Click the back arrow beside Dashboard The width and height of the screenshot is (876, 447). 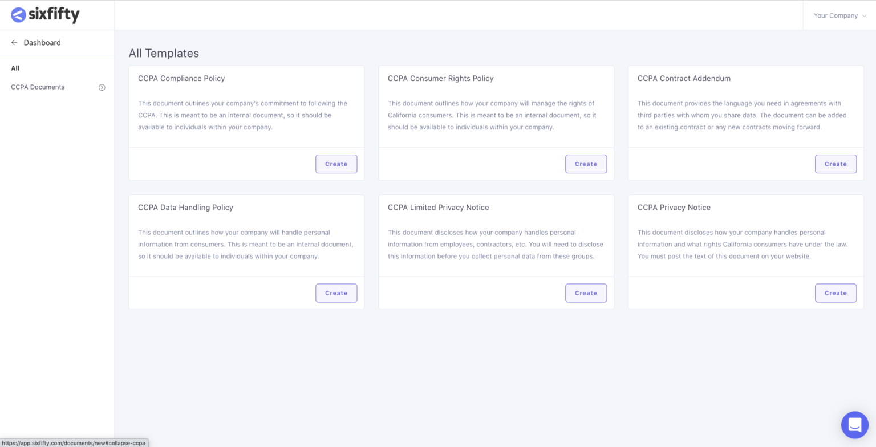14,43
